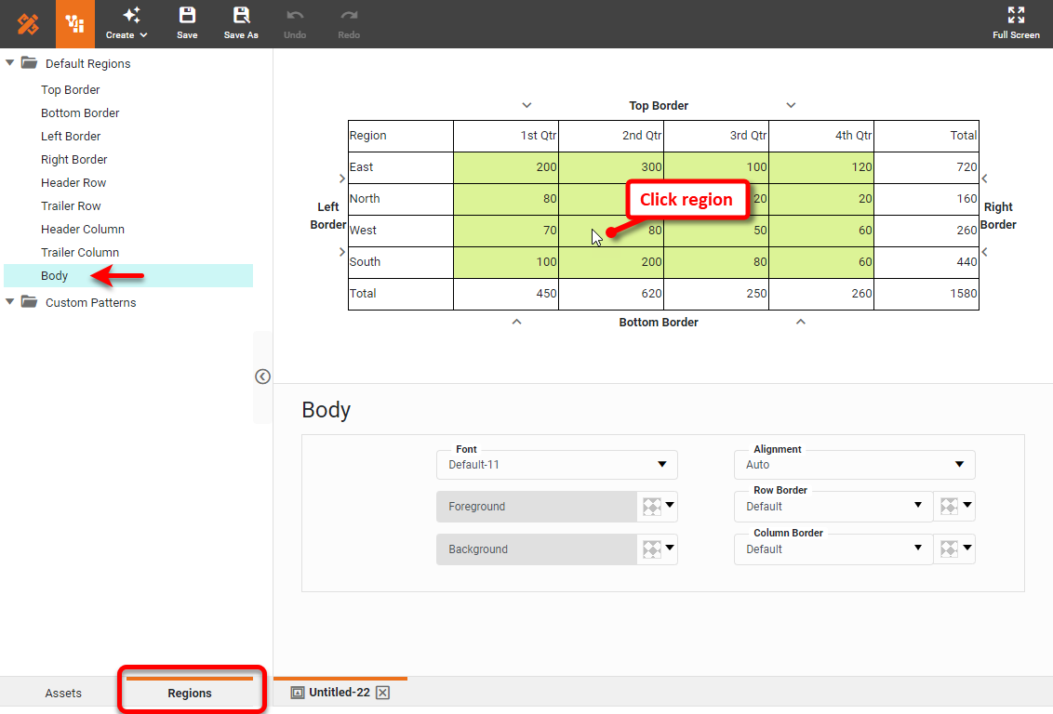Click the orange application logo icon
The height and width of the screenshot is (714, 1053).
27,22
